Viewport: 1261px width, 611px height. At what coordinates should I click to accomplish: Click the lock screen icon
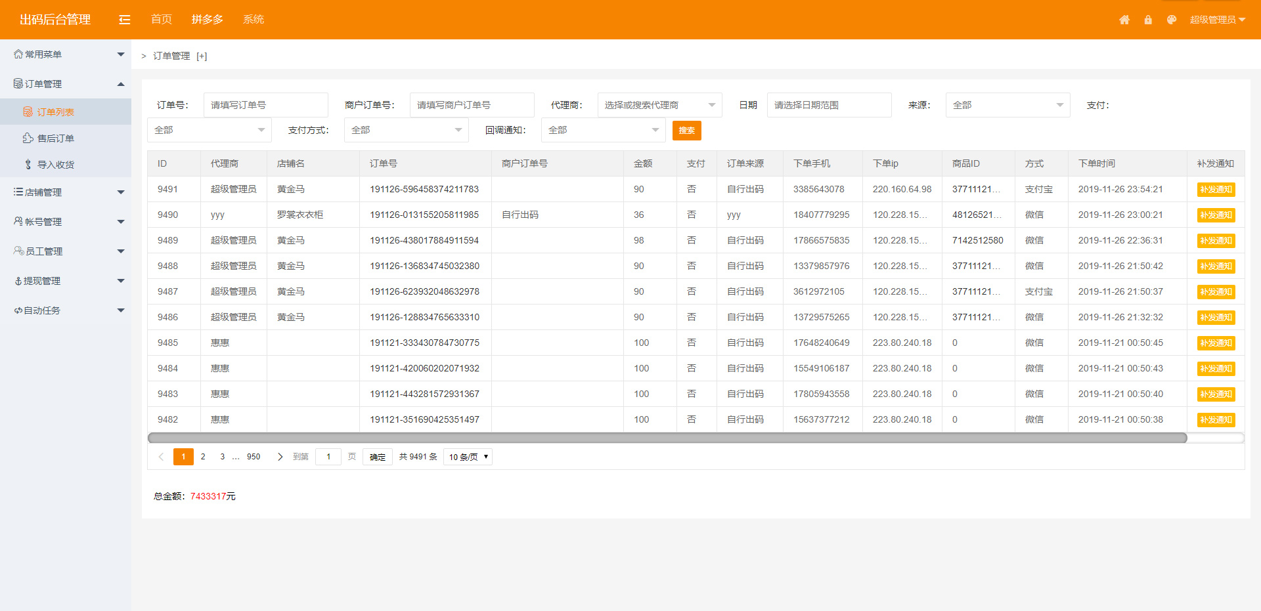click(x=1148, y=20)
